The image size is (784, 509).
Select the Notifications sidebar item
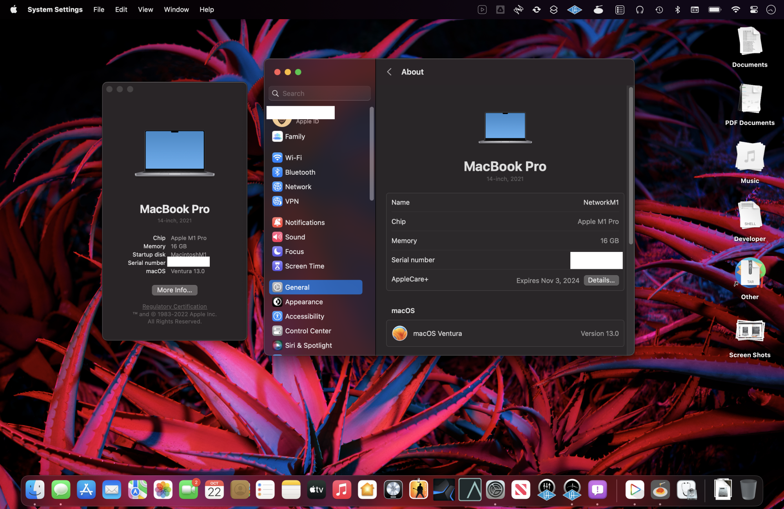[305, 222]
